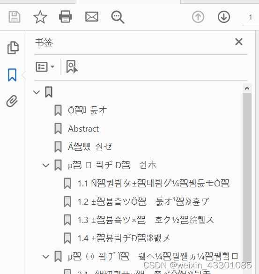The height and width of the screenshot is (274, 259).
Task: Send the file by email envelope icon
Action: (x=92, y=17)
